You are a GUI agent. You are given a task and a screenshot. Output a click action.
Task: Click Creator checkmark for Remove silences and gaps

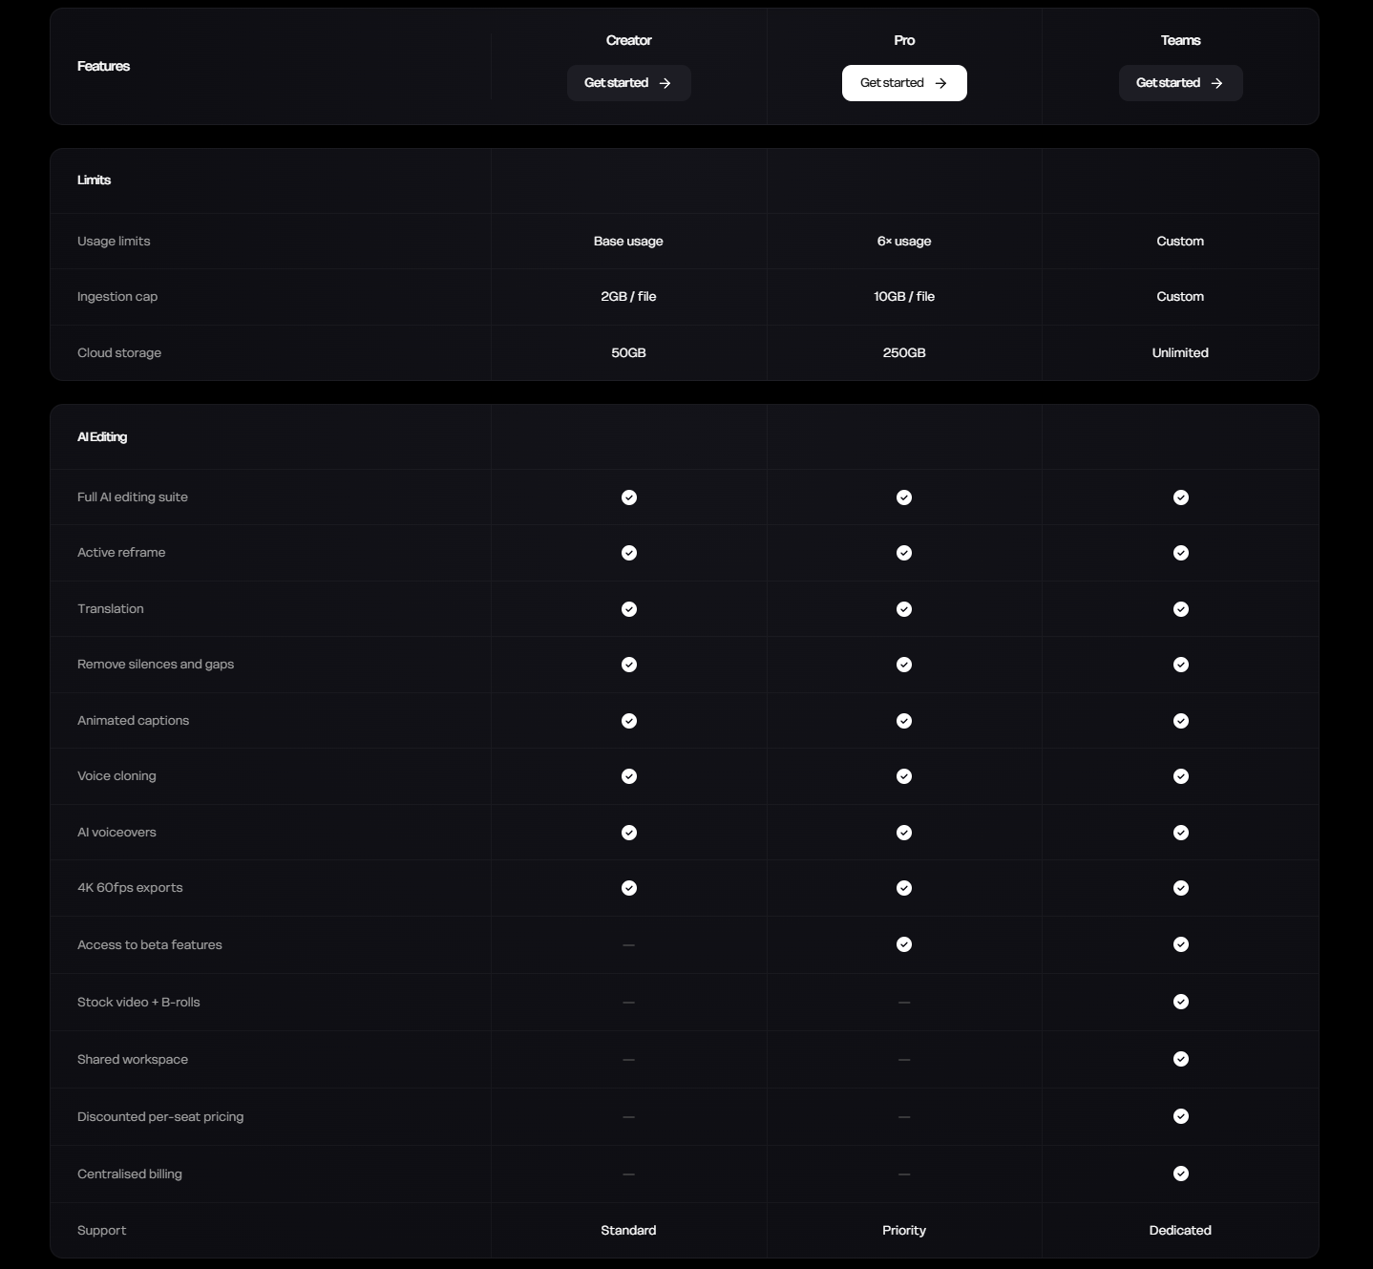[629, 665]
